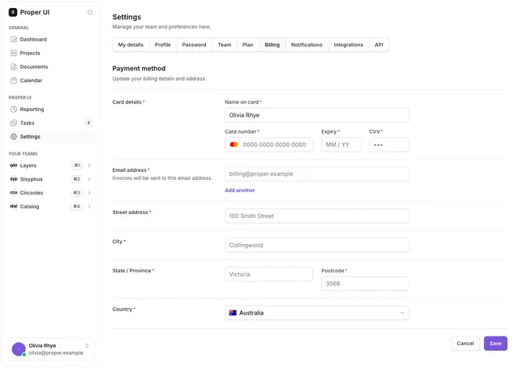
Task: Open the API tab
Action: pos(379,45)
